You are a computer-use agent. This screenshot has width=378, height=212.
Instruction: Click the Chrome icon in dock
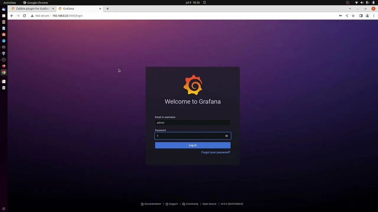4,72
